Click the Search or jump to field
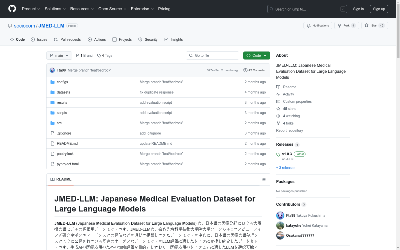Image resolution: width=400 pixels, height=250 pixels. click(x=307, y=9)
